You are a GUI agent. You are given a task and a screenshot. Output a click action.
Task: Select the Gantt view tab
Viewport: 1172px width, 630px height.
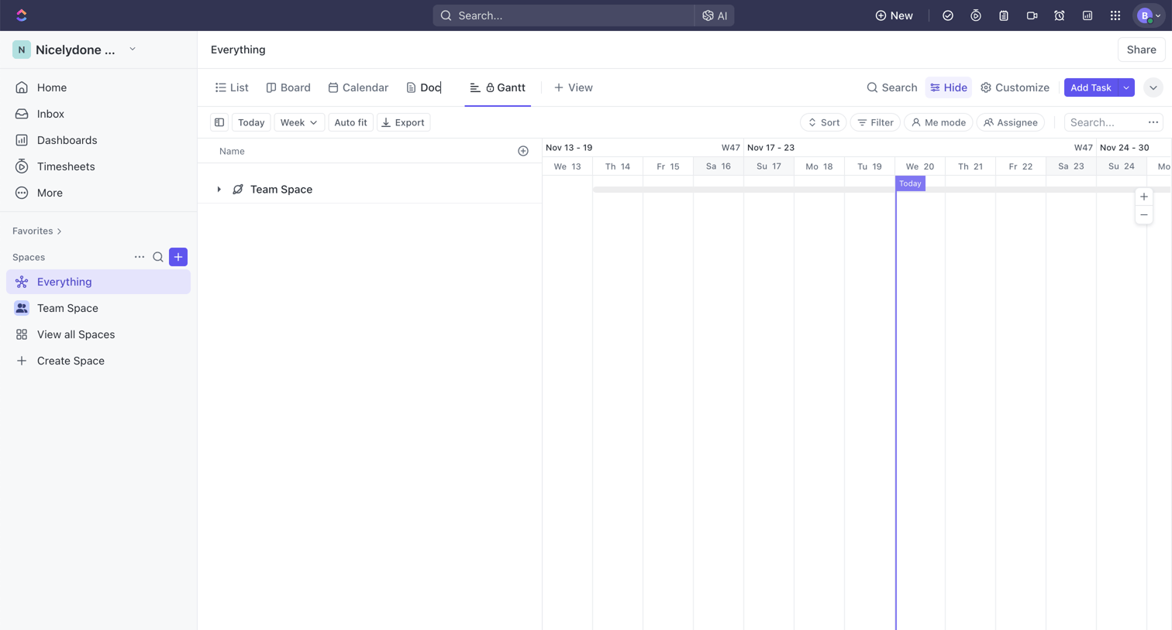pos(498,87)
